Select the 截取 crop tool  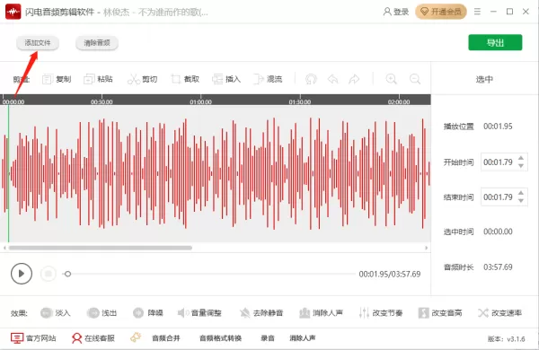[x=185, y=79]
